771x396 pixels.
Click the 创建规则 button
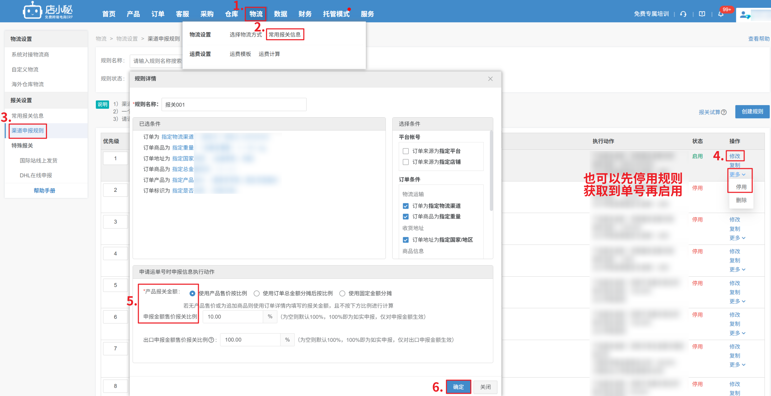752,112
